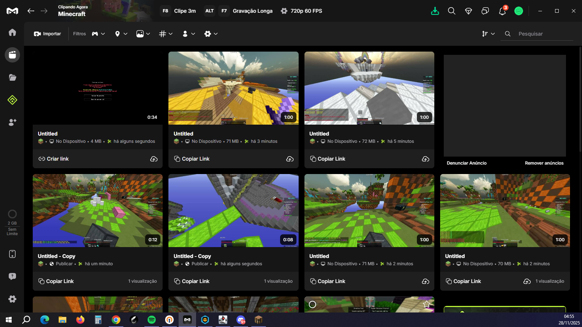Click the Importar button

[x=47, y=34]
